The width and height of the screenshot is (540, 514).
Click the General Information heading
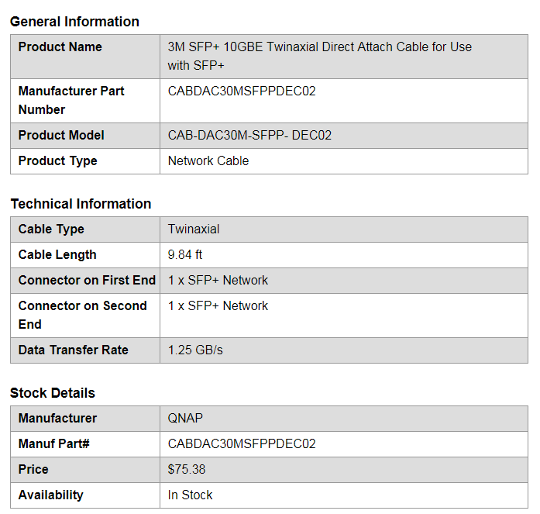coord(74,22)
